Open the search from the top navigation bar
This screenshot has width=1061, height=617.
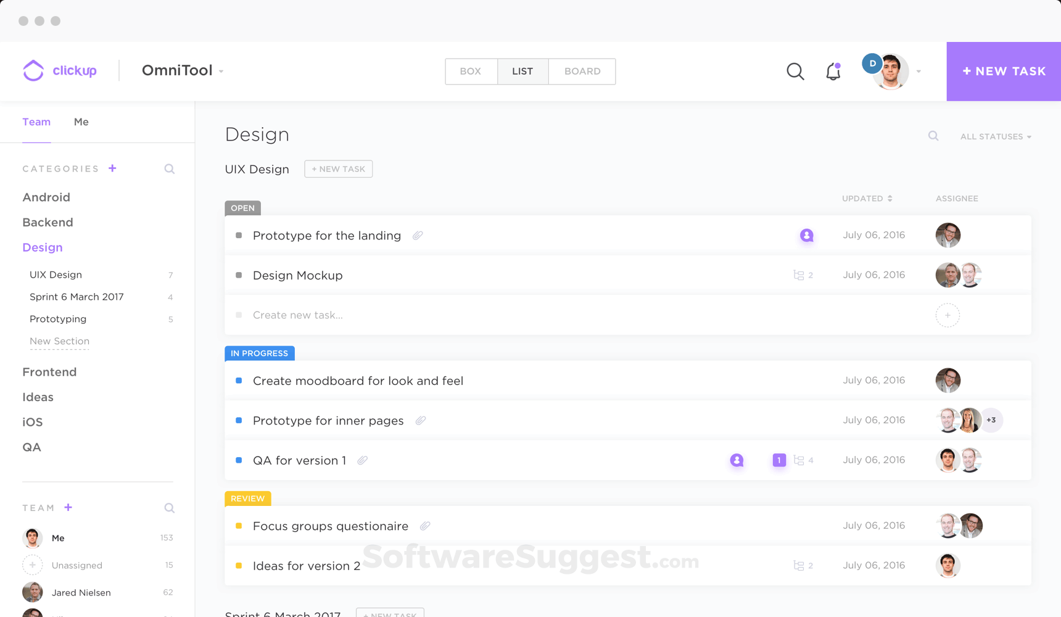(795, 71)
